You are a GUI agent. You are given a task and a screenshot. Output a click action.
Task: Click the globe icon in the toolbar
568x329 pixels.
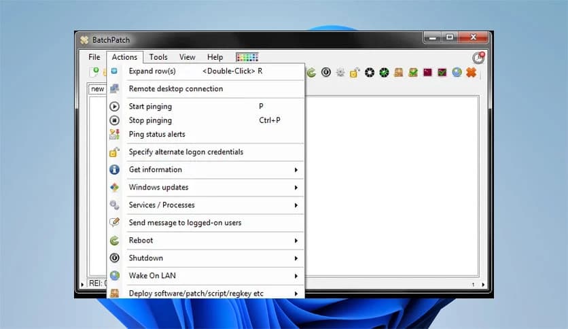[x=457, y=72]
